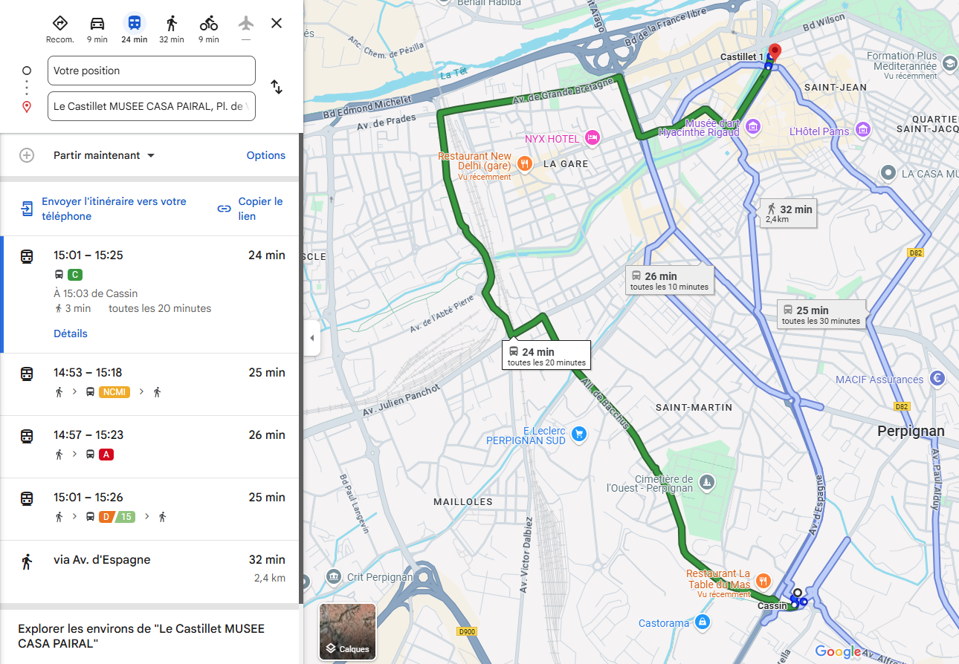Collapse the side panel with arrow
The height and width of the screenshot is (664, 959).
coord(311,339)
